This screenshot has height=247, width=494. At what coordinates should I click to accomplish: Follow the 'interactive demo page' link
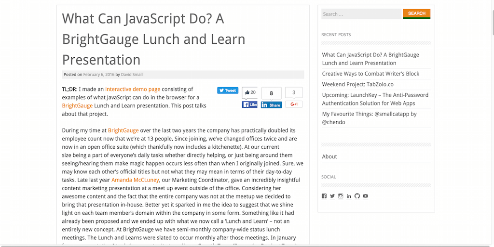pos(133,89)
